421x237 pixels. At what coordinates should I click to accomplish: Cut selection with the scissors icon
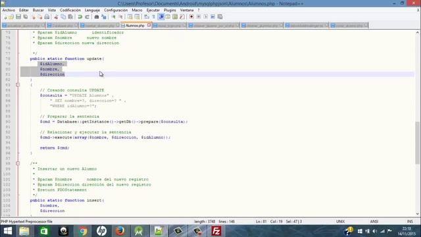coord(56,17)
